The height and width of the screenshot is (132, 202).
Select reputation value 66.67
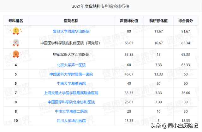tap(129, 43)
